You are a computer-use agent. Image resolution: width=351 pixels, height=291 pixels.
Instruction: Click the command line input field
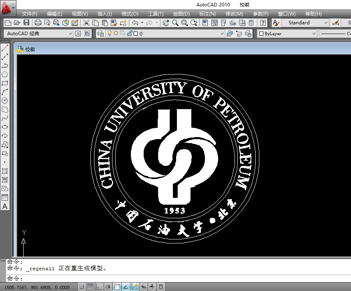point(179,278)
